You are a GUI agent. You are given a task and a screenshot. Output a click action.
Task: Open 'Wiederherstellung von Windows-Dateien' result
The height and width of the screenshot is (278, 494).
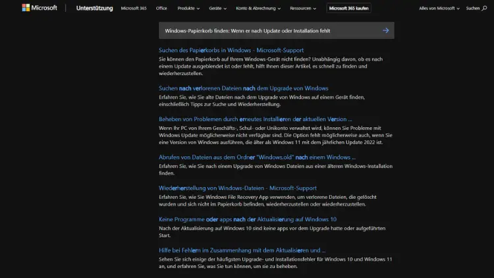point(238,188)
